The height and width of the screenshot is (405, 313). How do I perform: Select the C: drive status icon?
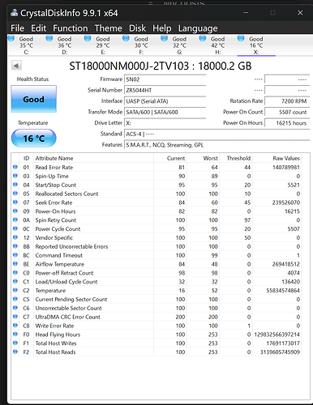[11, 38]
